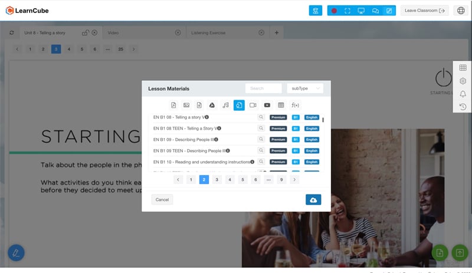The image size is (472, 273).
Task: Select the spreadsheet table filter icon
Action: (281, 105)
